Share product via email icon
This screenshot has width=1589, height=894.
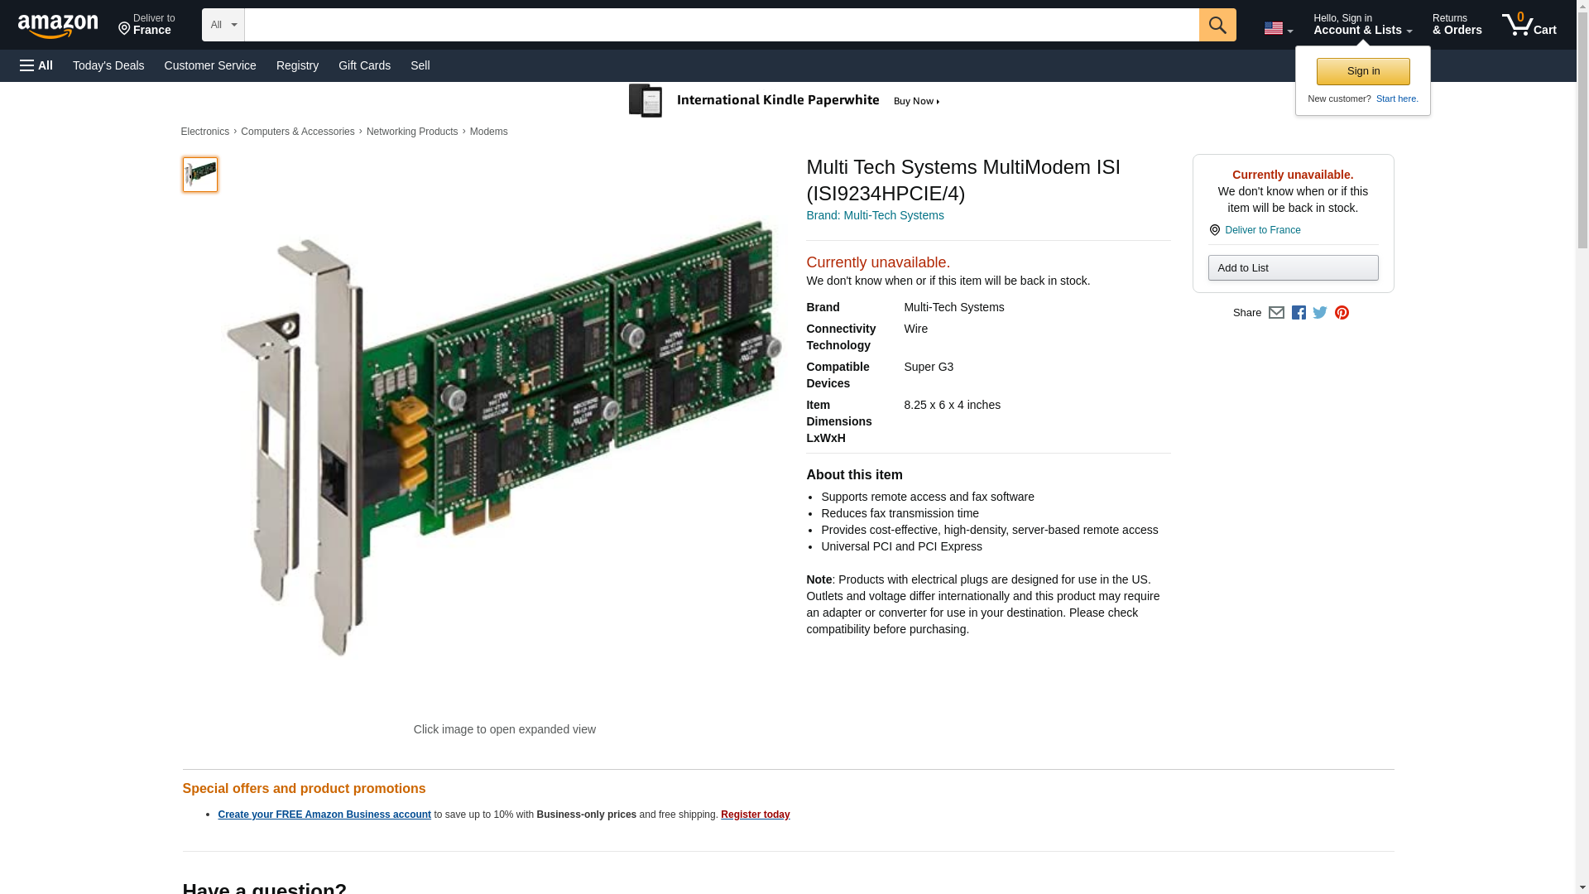pos(1276,313)
